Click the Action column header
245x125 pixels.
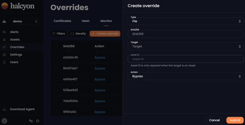[x=99, y=46]
